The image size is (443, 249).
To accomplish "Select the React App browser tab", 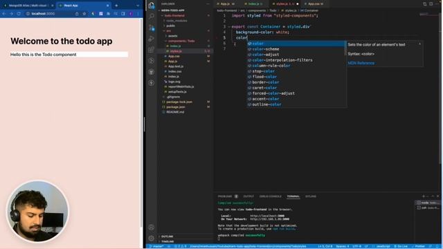I will click(x=84, y=6).
